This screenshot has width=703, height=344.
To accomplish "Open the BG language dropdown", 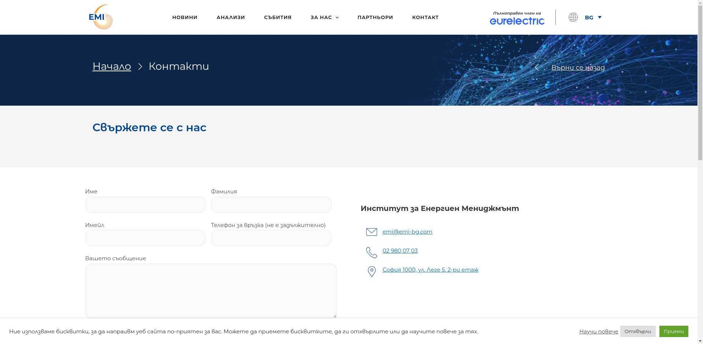I will 592,17.
